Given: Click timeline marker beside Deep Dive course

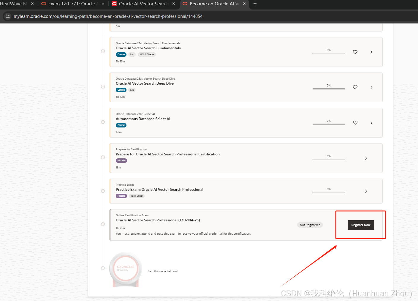Looking at the screenshot, I should (103, 86).
